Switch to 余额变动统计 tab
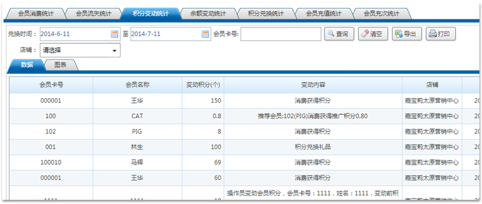The image size is (482, 204). pyautogui.click(x=208, y=14)
